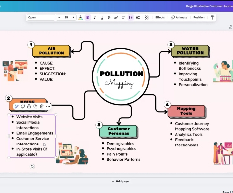Toggle underline formatting on text
The height and width of the screenshot is (193, 233).
[x=102, y=17]
